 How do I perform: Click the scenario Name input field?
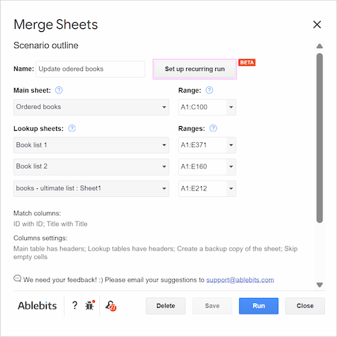pos(91,69)
